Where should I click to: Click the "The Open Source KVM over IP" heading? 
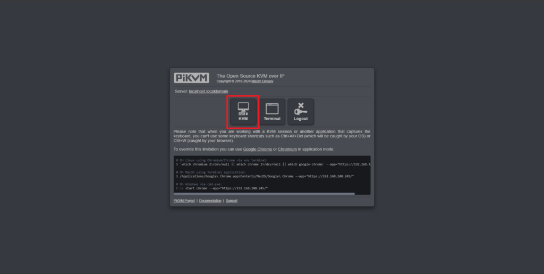point(251,76)
